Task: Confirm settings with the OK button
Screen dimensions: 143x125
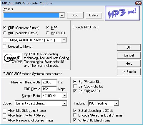Action: [x=129, y=47]
